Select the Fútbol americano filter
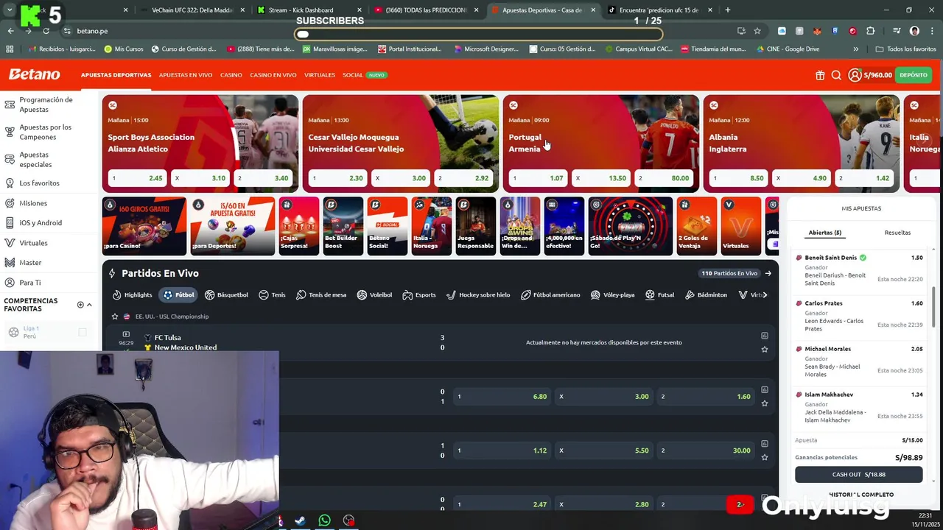 tap(550, 294)
